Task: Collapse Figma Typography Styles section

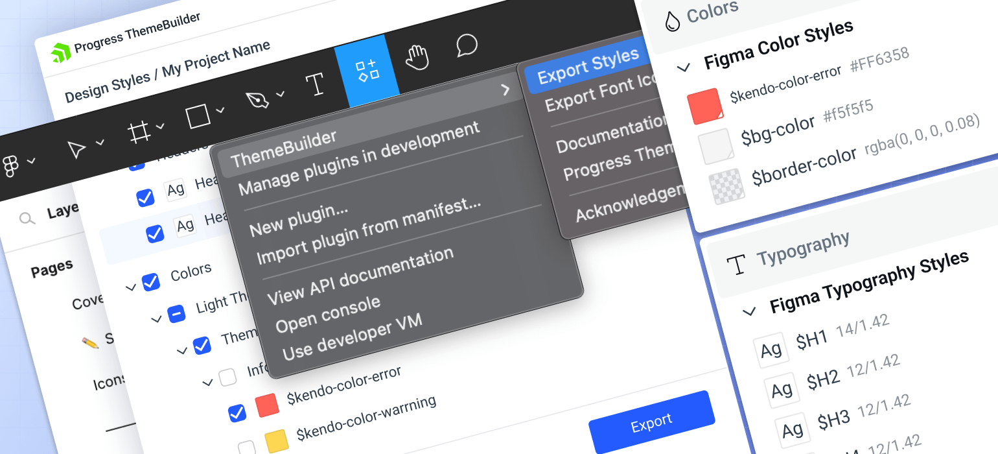Action: coord(749,311)
